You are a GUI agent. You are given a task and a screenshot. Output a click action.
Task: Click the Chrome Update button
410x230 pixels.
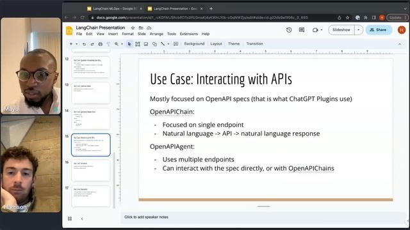click(x=397, y=18)
